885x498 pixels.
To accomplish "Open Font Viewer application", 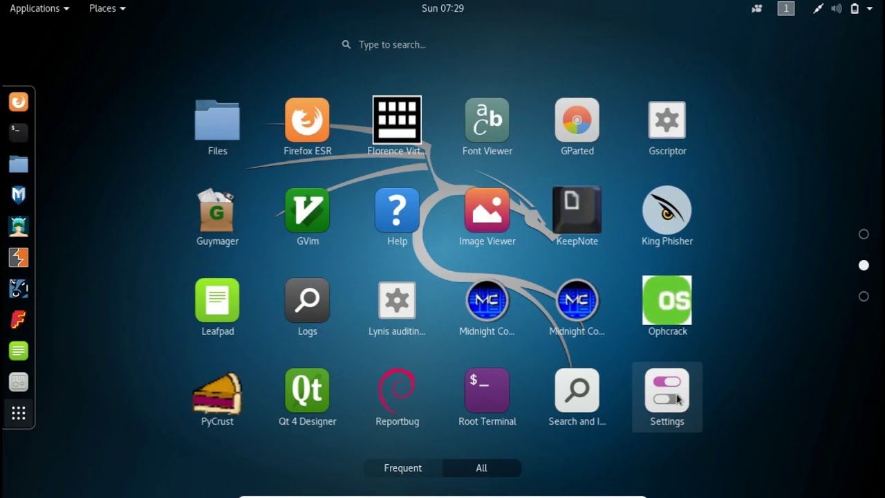I will click(487, 127).
